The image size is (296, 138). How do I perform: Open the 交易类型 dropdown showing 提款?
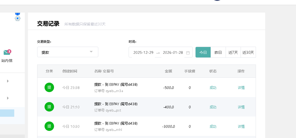pyautogui.click(x=67, y=52)
